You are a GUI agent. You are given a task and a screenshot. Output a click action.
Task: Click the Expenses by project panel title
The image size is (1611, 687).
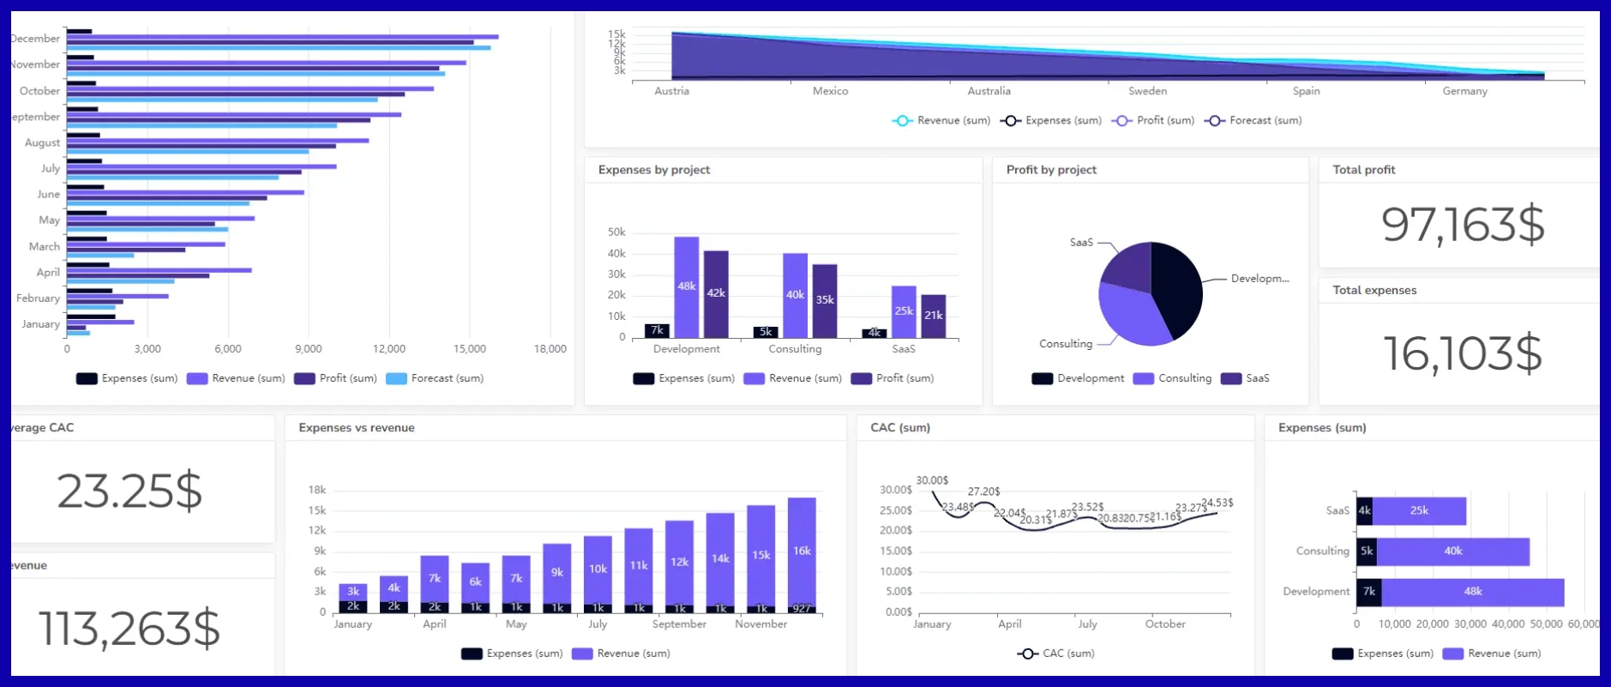[x=653, y=170]
